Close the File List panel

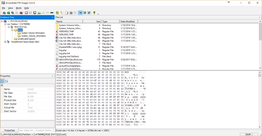260,17
